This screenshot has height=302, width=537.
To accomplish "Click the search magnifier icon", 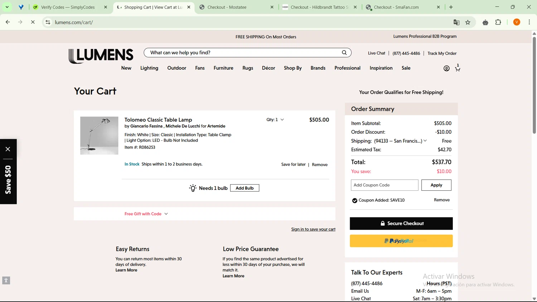I will pyautogui.click(x=344, y=53).
